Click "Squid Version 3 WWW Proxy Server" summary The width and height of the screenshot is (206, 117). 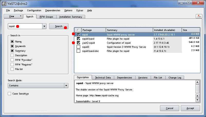(x=126, y=47)
